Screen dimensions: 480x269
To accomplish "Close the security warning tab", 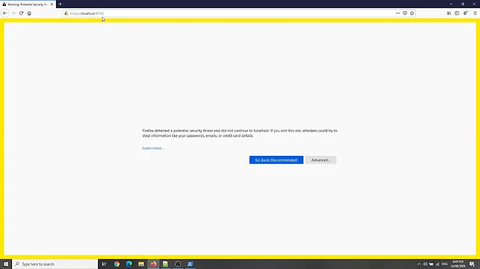I will tap(52, 4).
